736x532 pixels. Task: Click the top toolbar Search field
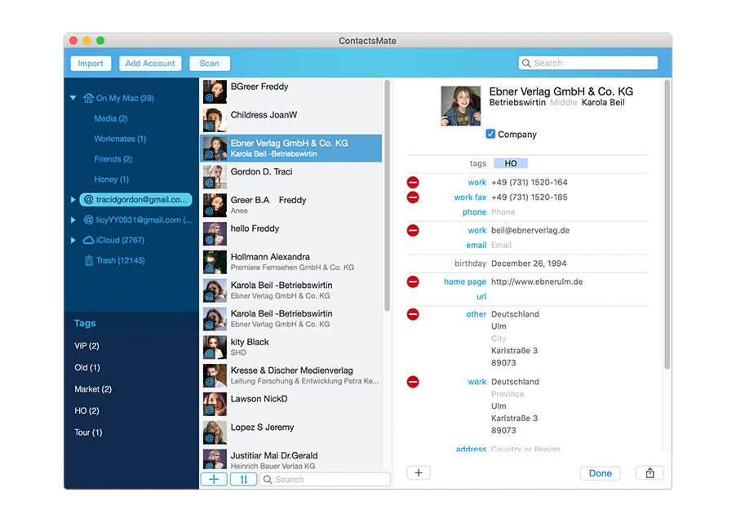[x=588, y=64]
